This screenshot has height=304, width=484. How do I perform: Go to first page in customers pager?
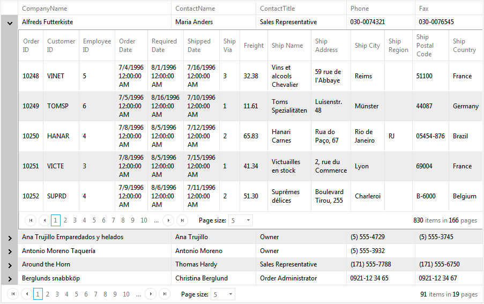tap(13, 294)
